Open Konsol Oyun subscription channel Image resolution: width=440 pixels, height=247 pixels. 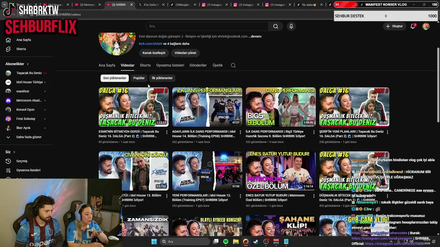tap(26, 110)
